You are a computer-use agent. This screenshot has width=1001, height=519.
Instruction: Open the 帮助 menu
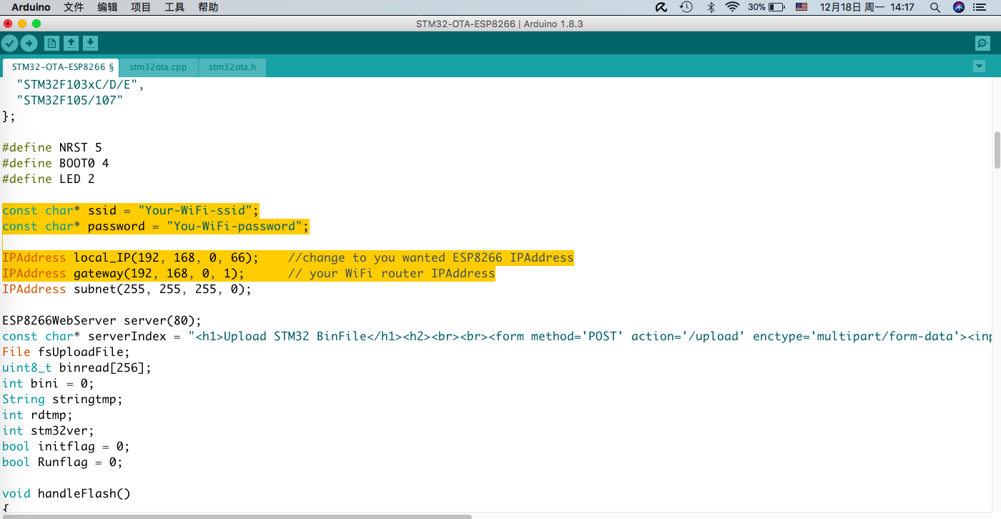point(208,7)
